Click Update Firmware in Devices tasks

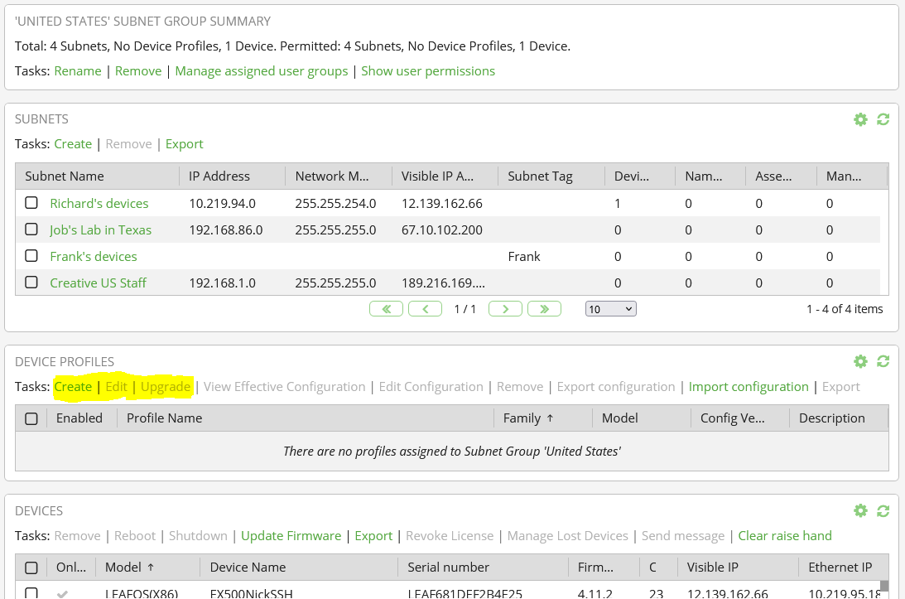[x=291, y=536]
